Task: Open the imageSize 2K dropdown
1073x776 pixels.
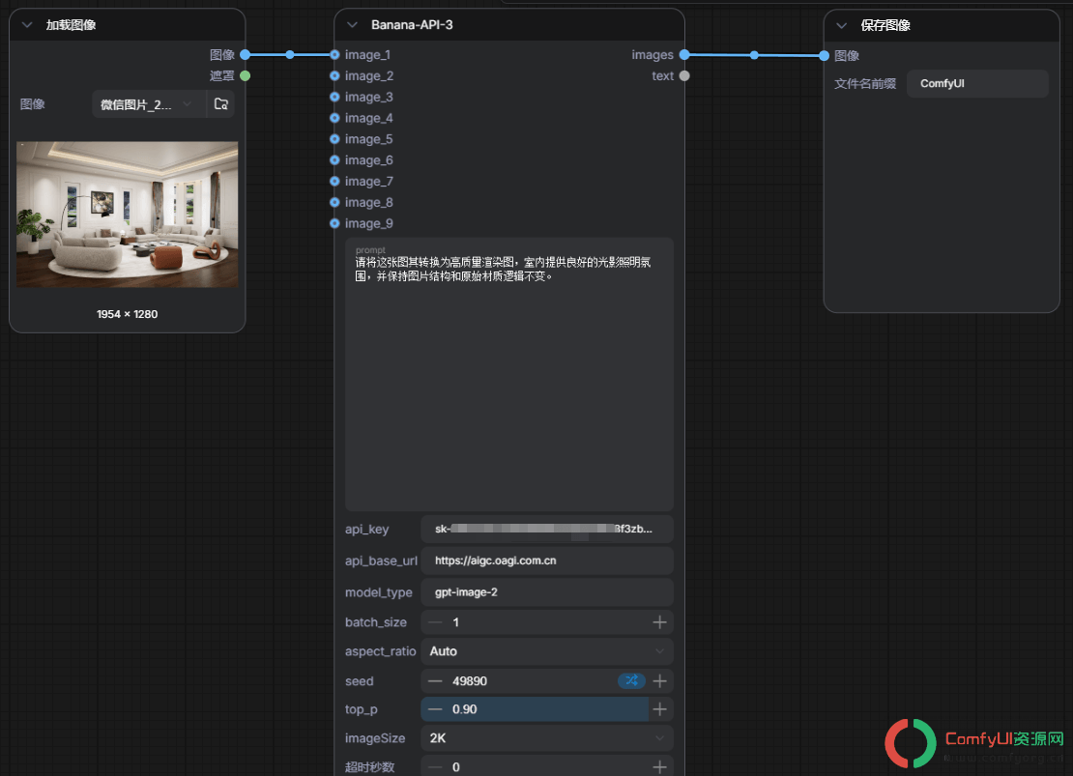Action: click(547, 738)
